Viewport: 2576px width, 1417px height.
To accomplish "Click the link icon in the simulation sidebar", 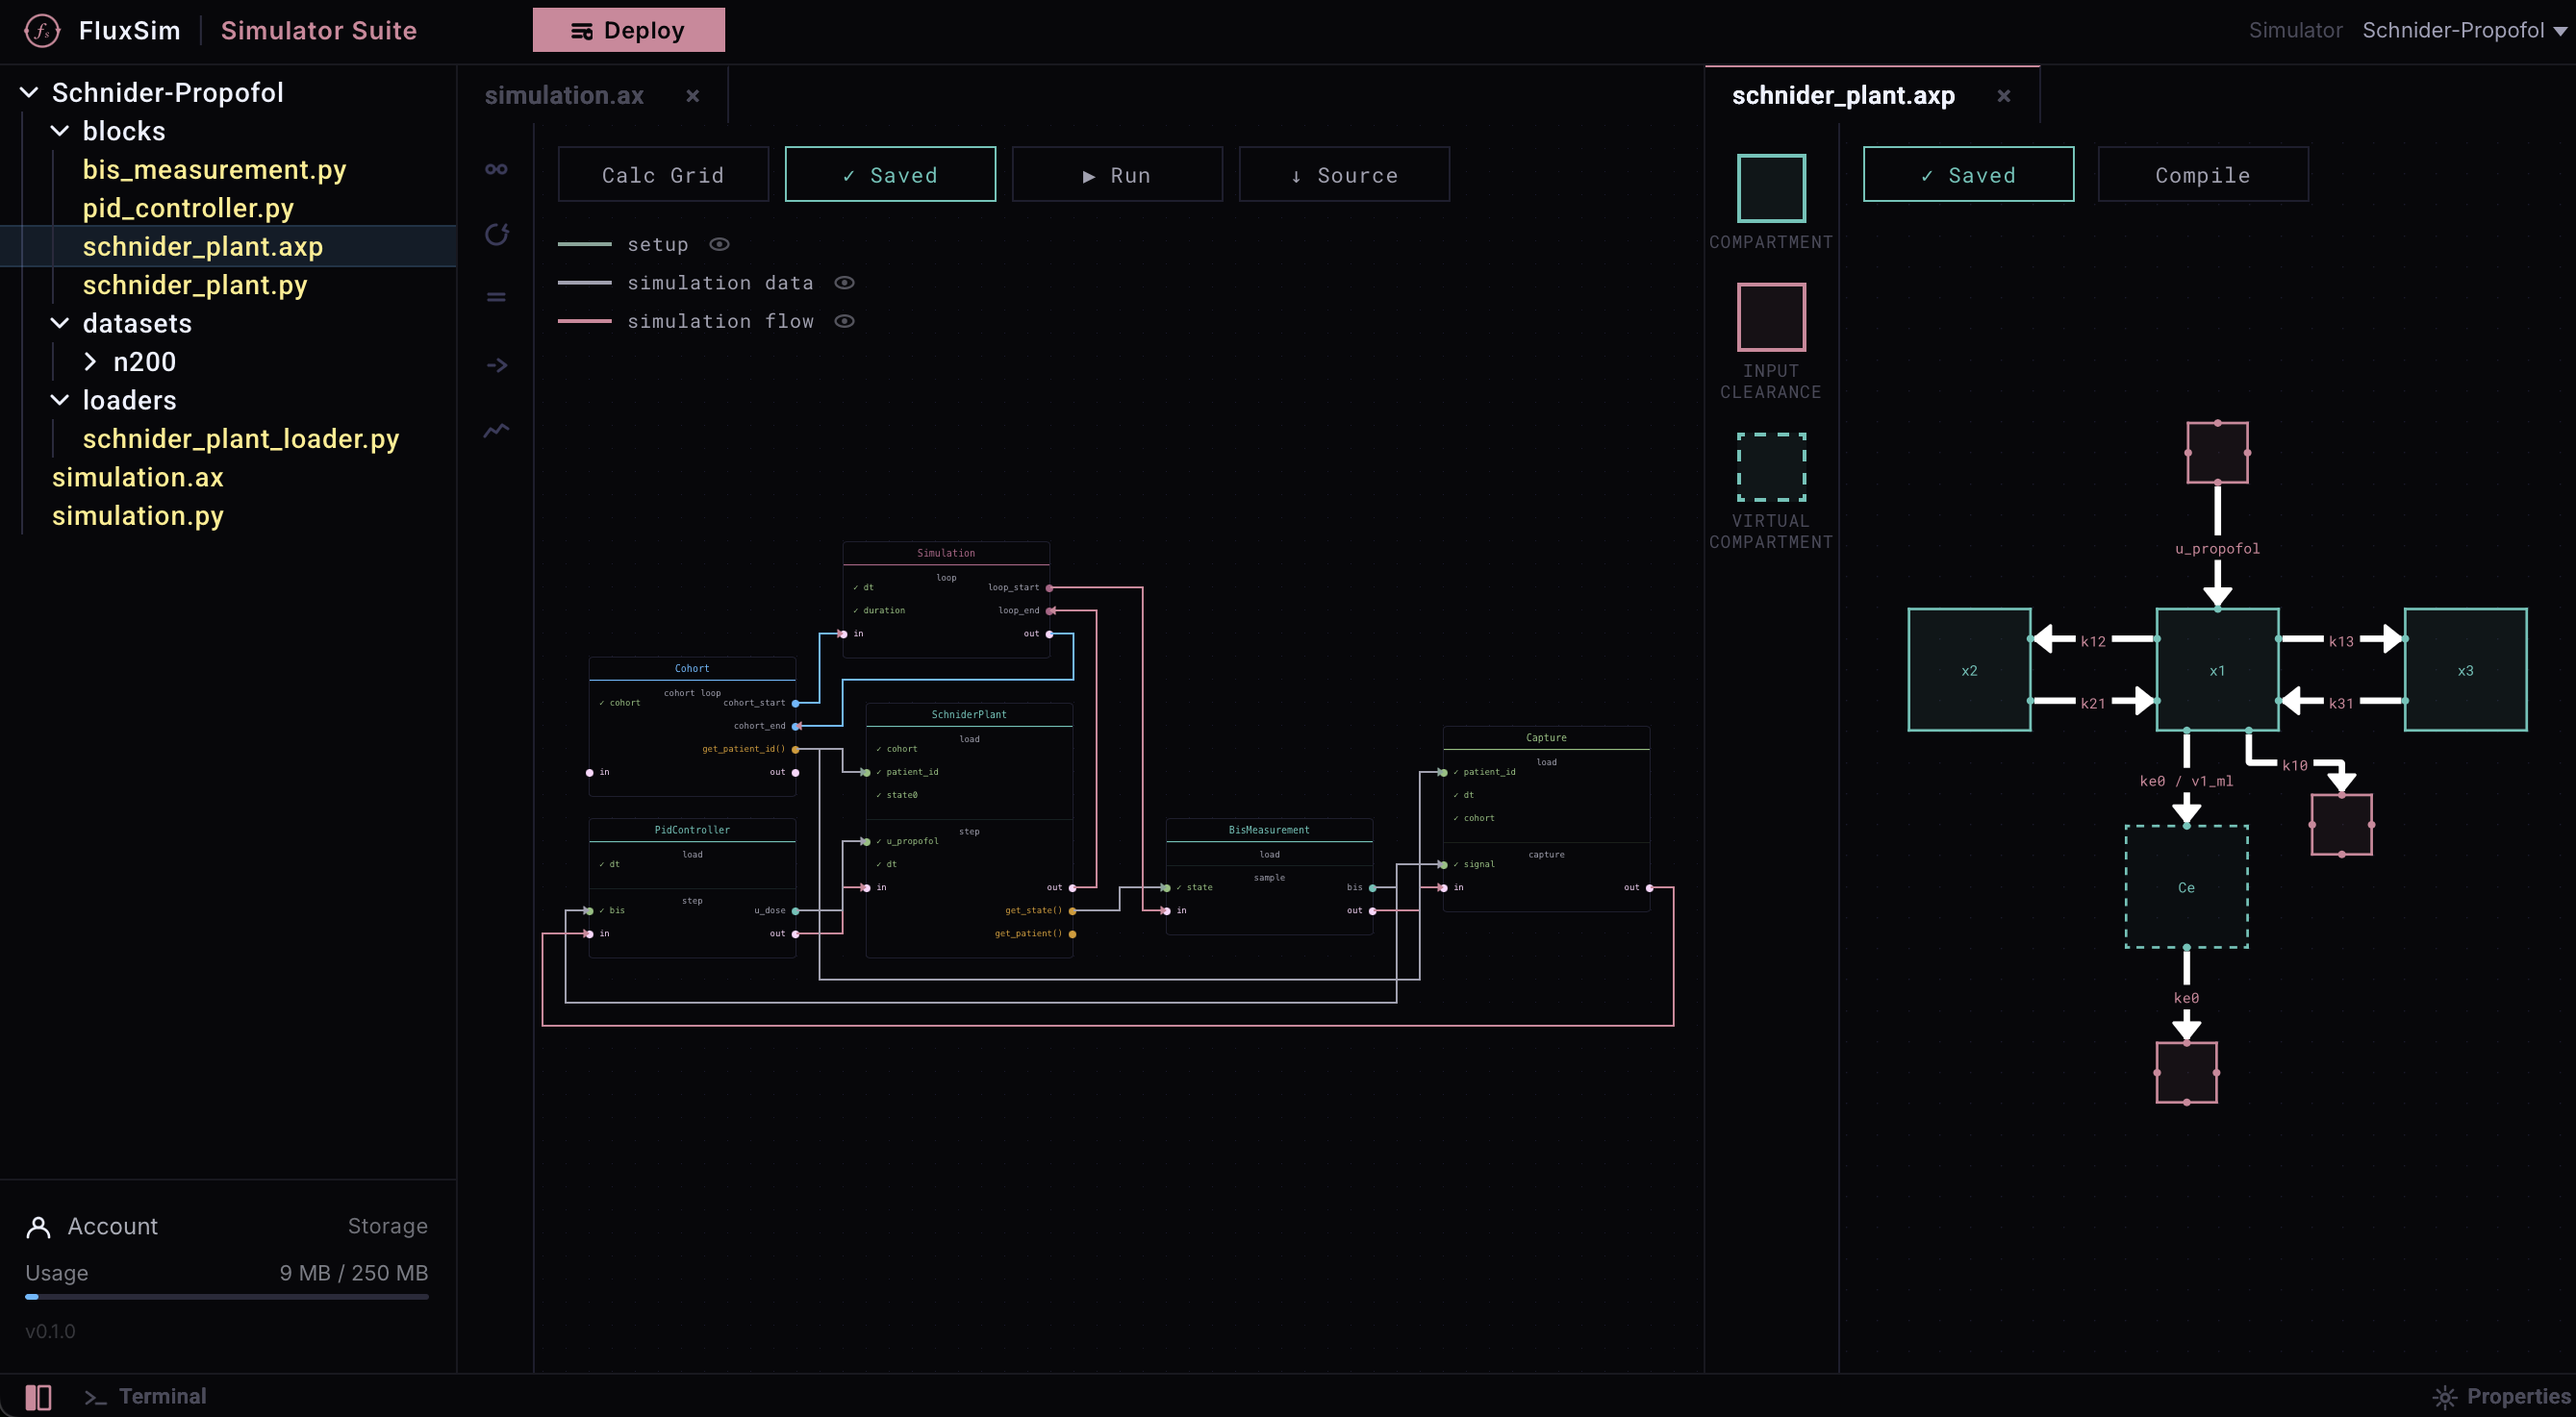I will point(496,169).
